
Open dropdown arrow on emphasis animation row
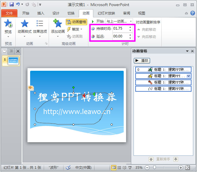click(x=189, y=76)
